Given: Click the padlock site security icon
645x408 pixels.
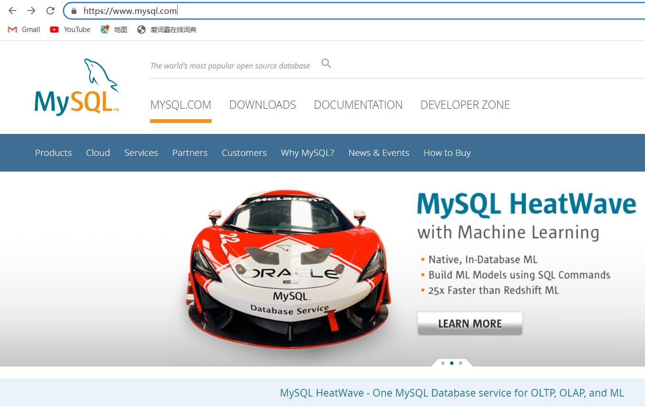Looking at the screenshot, I should click(73, 10).
